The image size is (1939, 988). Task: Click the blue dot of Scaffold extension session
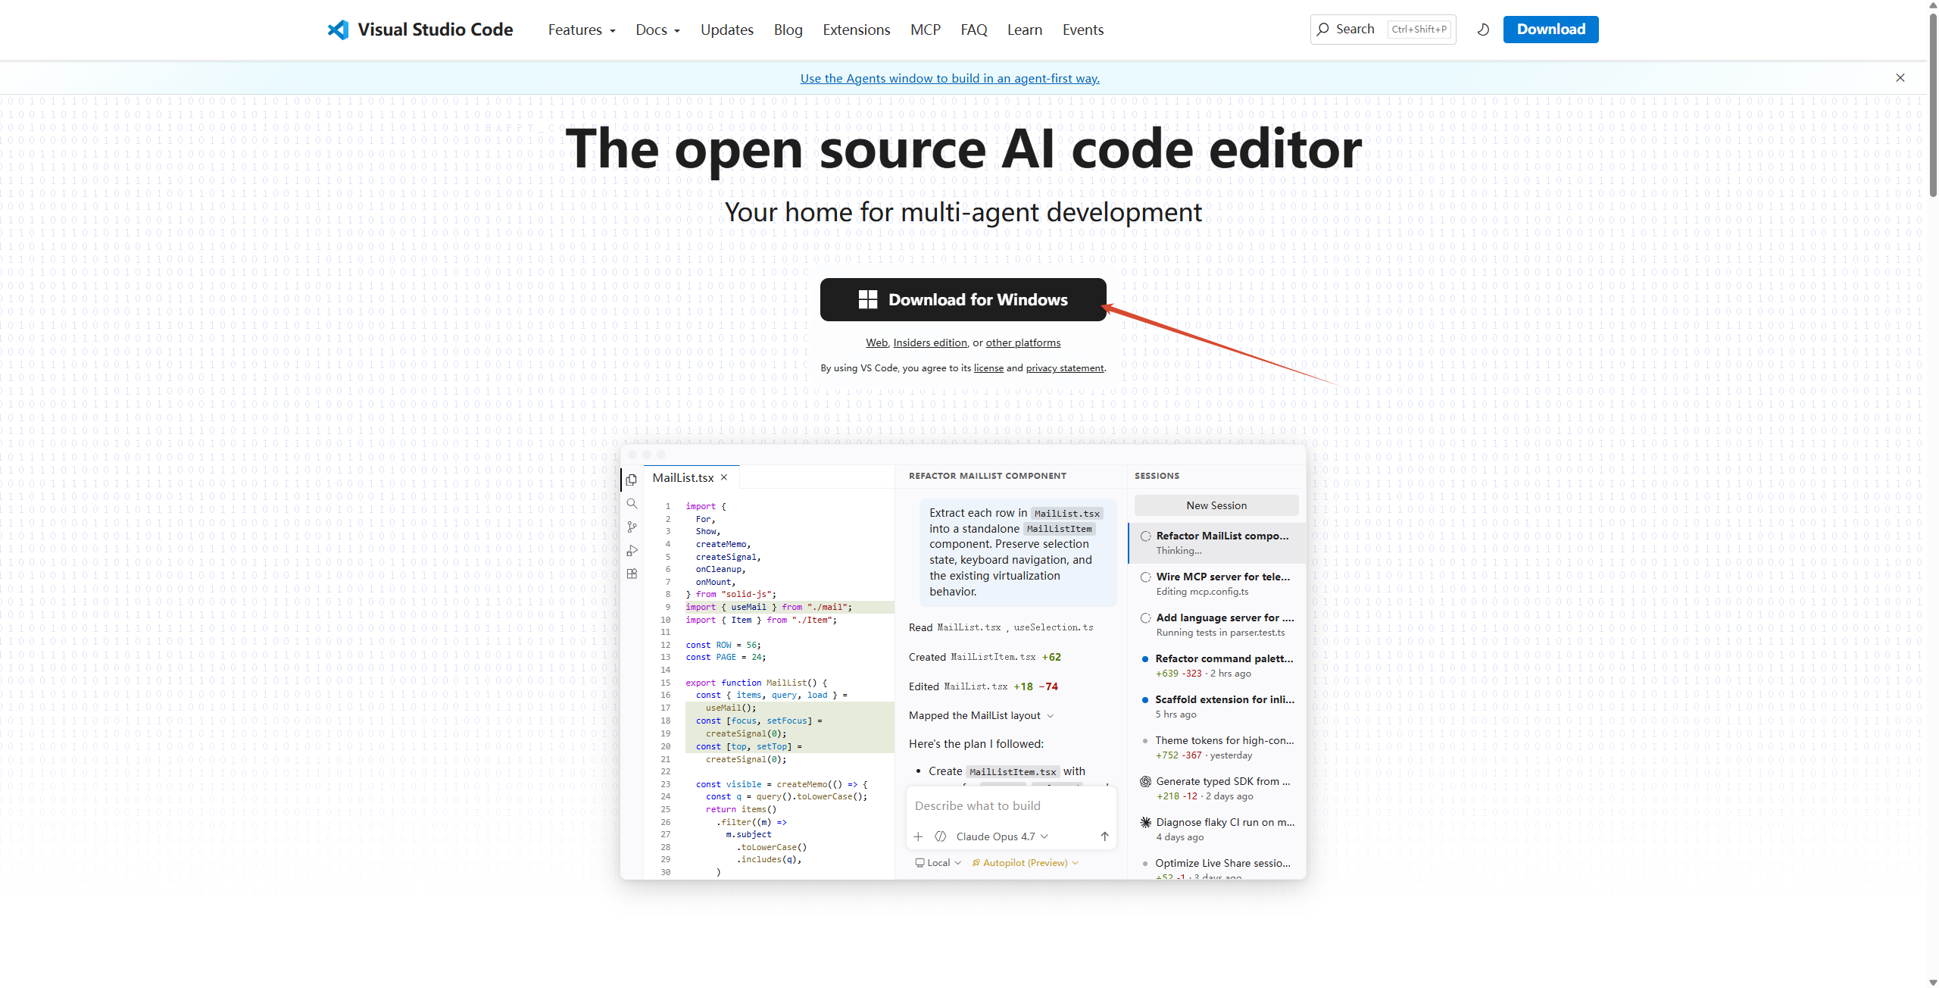tap(1145, 700)
